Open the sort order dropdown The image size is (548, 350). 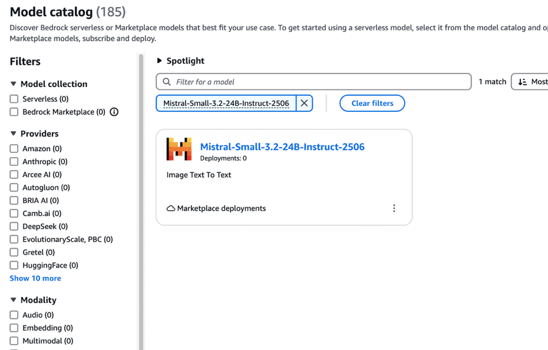(530, 82)
